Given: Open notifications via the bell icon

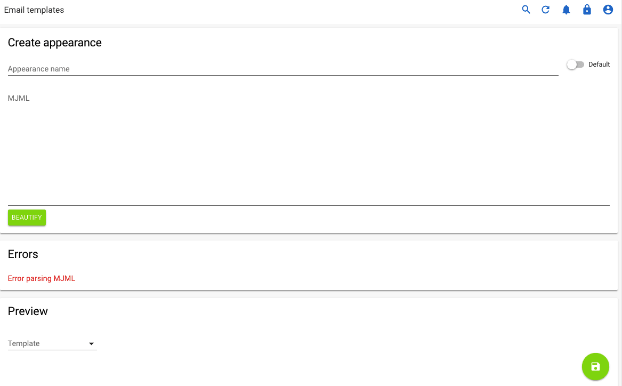Looking at the screenshot, I should [x=566, y=10].
